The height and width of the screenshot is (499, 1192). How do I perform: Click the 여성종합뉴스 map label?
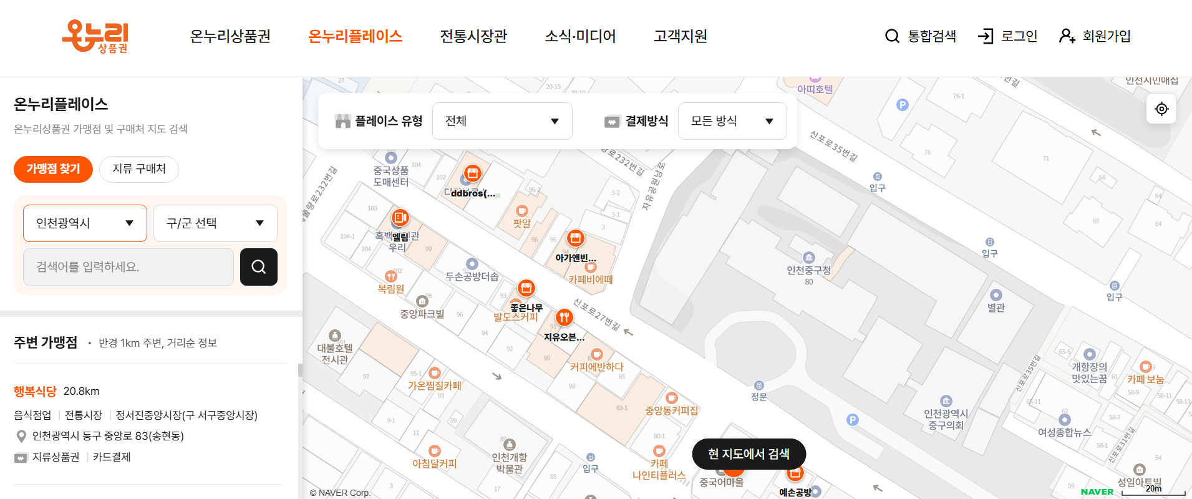pyautogui.click(x=1065, y=432)
